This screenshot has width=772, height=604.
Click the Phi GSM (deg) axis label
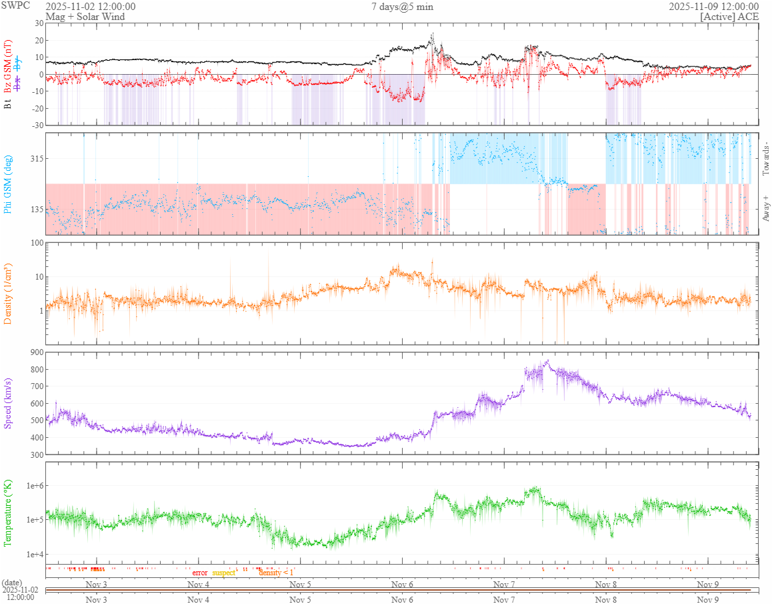click(9, 184)
